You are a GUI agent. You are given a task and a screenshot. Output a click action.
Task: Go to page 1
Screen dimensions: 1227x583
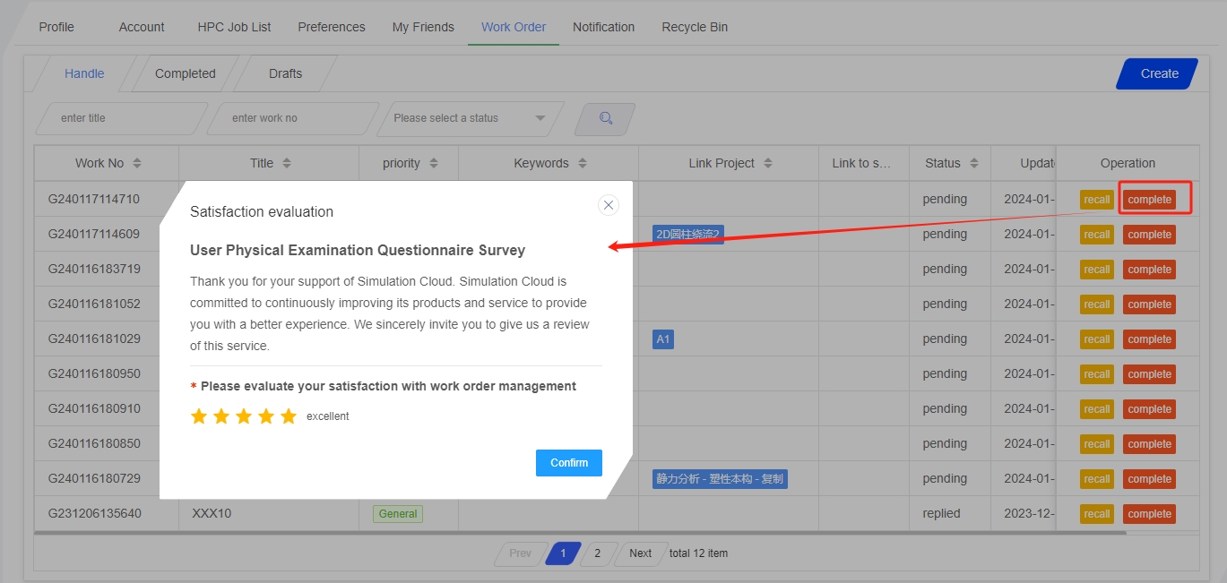564,553
